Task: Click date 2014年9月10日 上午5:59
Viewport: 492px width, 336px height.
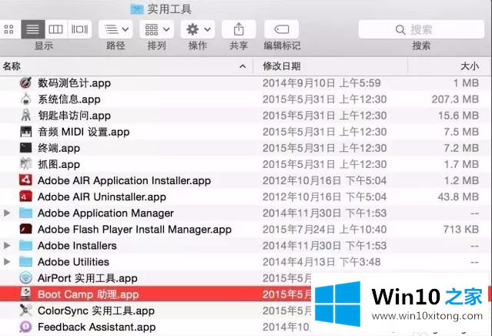Action: [x=322, y=83]
